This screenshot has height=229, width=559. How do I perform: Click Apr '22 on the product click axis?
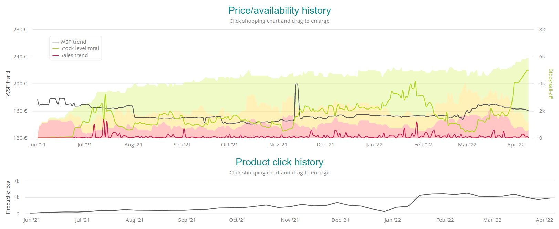click(x=545, y=220)
